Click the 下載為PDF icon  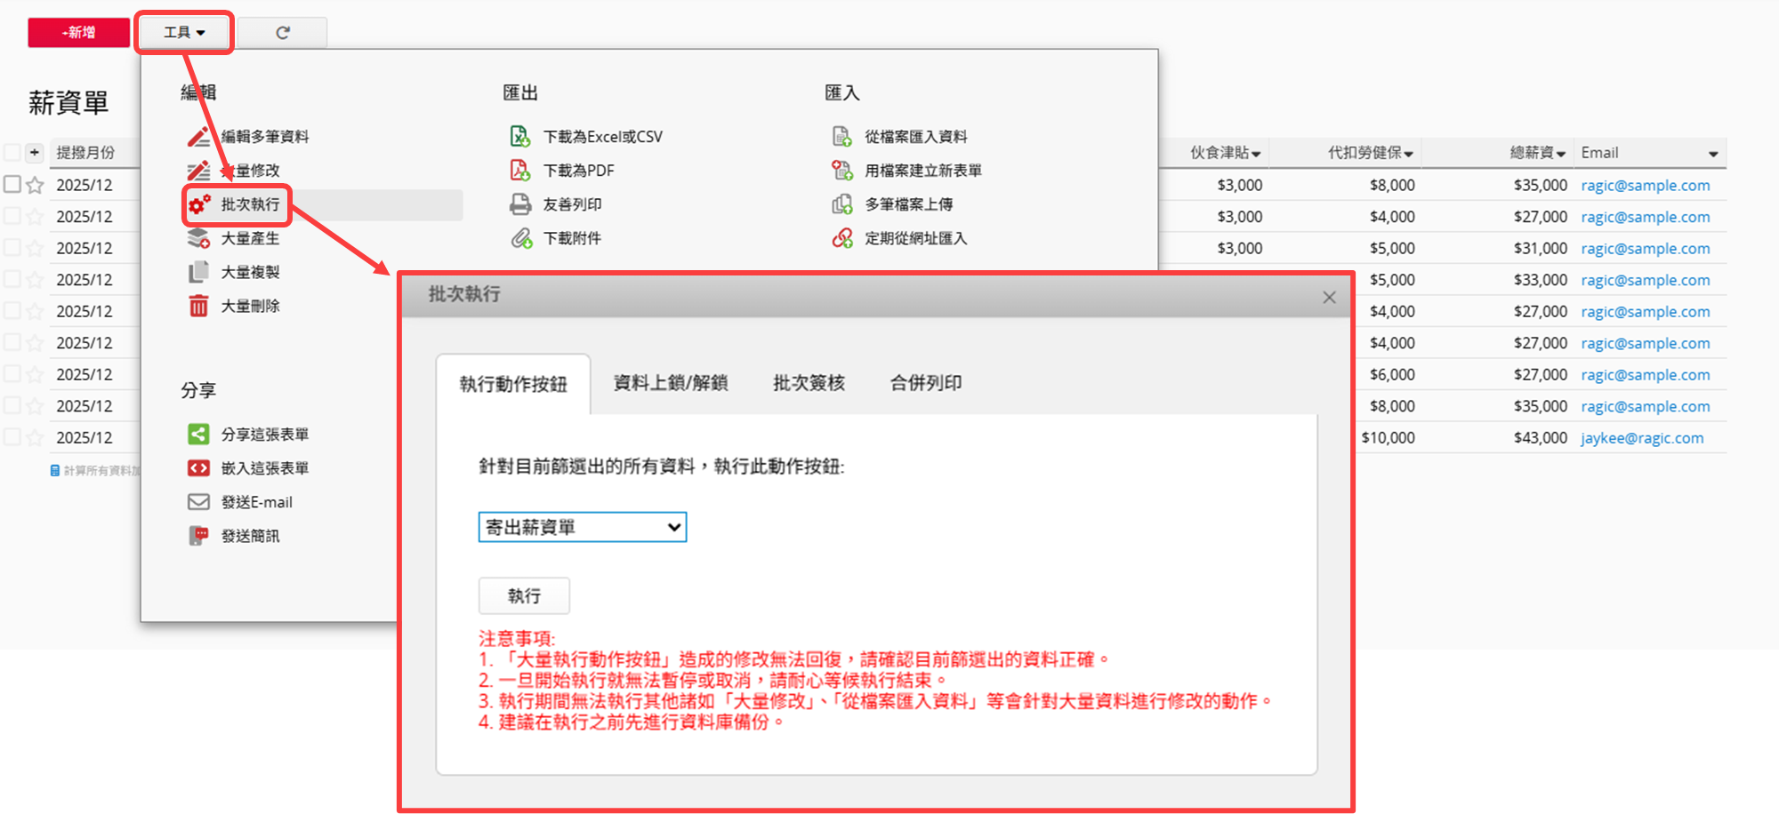(520, 171)
